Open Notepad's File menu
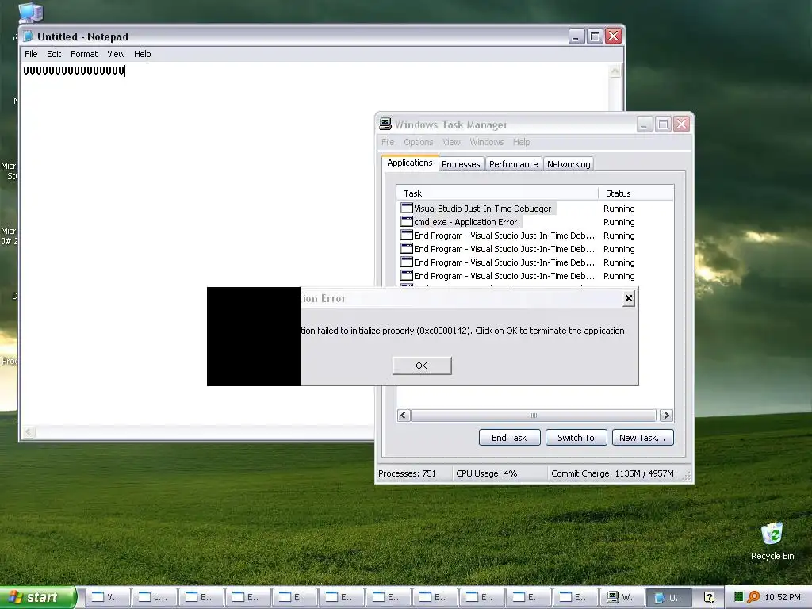The height and width of the screenshot is (609, 812). pyautogui.click(x=31, y=54)
